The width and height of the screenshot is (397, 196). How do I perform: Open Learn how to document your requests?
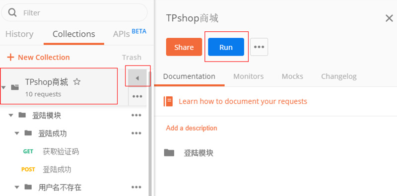pos(243,101)
